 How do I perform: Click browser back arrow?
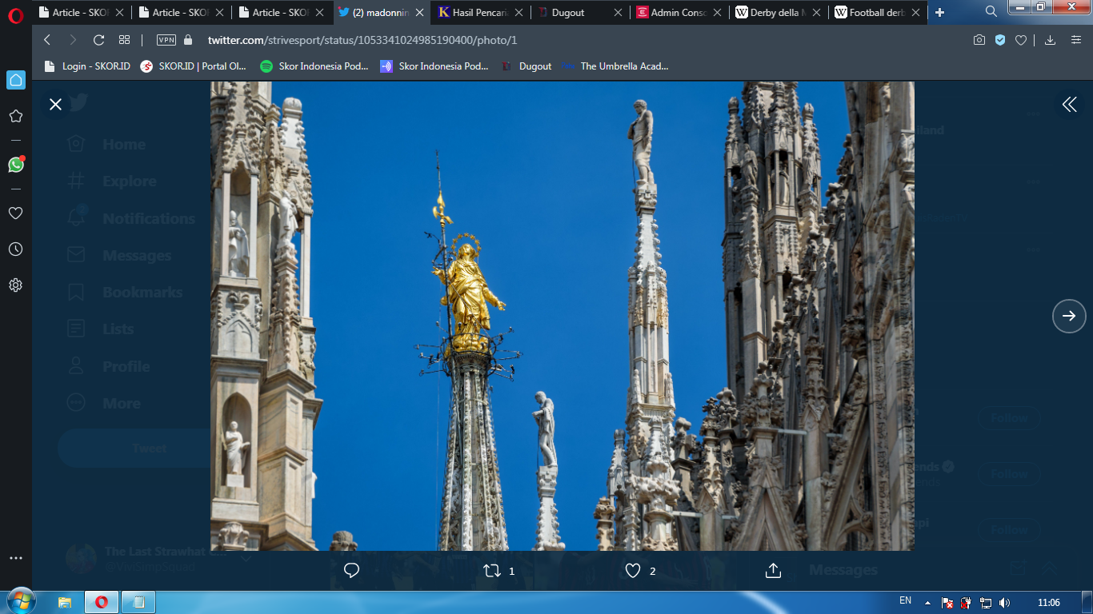tap(47, 40)
